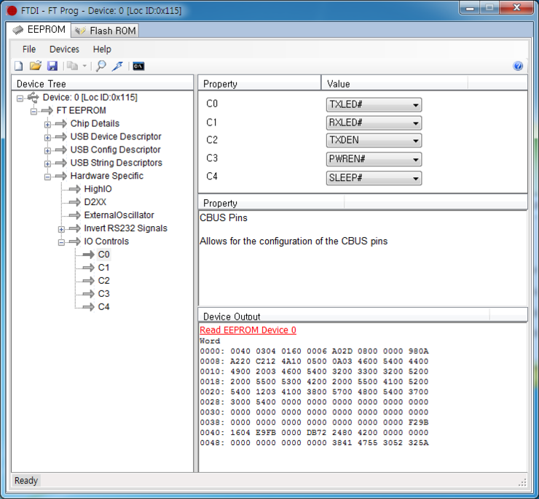Click the Program devices lightning icon
The width and height of the screenshot is (539, 499).
(x=117, y=66)
